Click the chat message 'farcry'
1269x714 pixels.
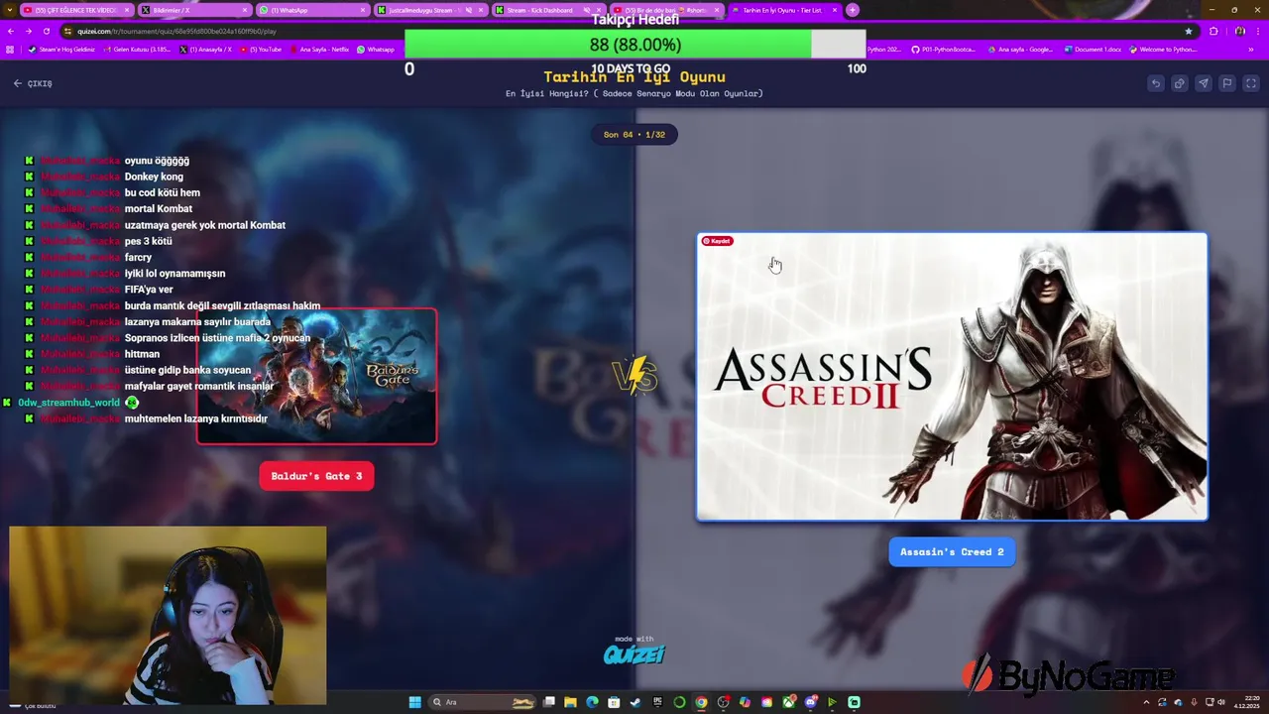coord(138,257)
